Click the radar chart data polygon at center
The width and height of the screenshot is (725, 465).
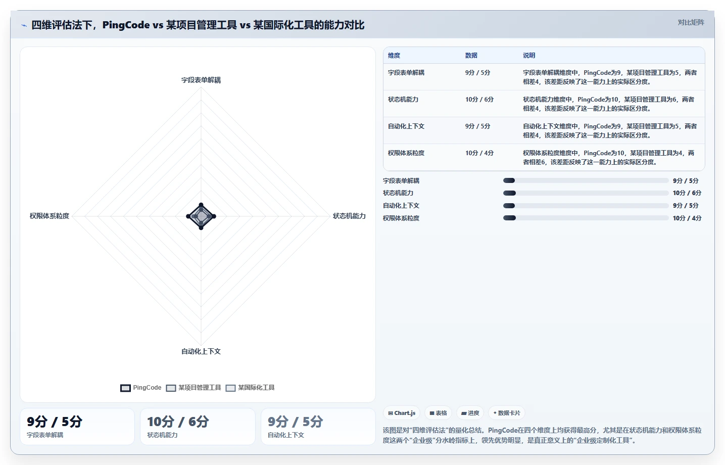click(201, 216)
